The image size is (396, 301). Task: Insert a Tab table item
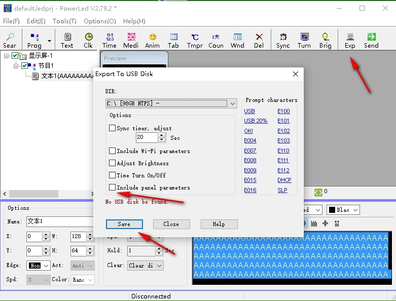click(173, 41)
